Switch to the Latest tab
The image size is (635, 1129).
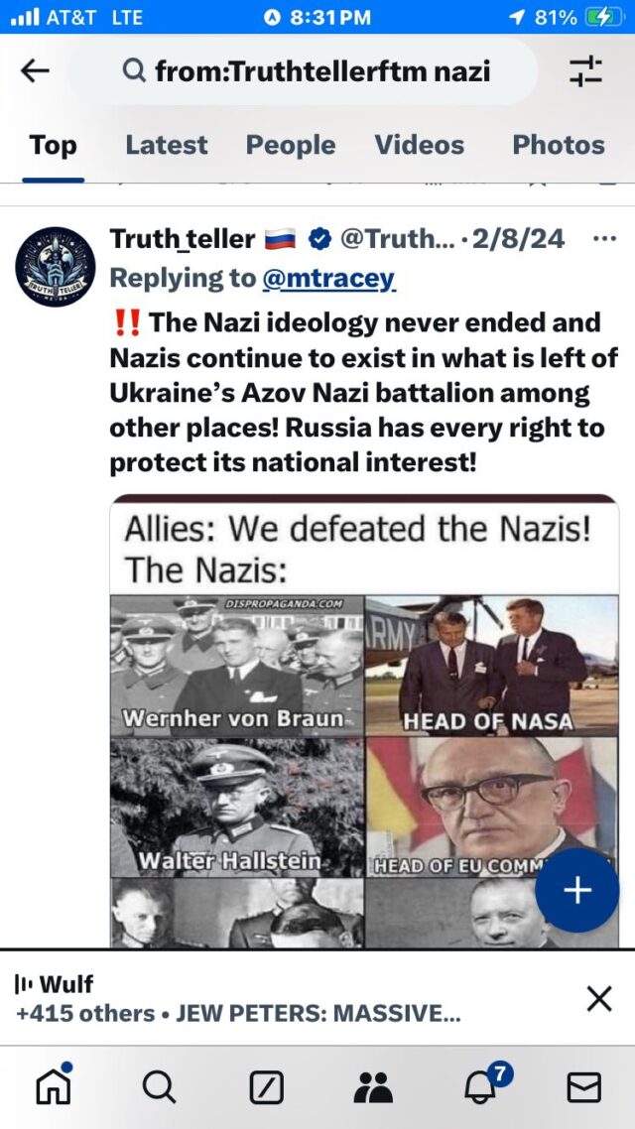(167, 145)
